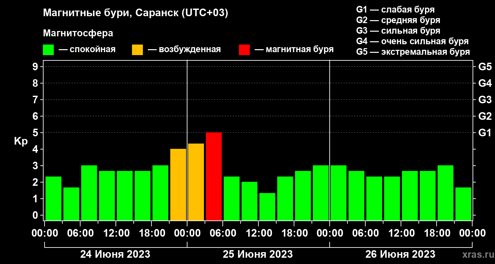Select the red Kp 5 storm bar
Image resolution: width=495 pixels, height=264 pixels.
point(214,176)
